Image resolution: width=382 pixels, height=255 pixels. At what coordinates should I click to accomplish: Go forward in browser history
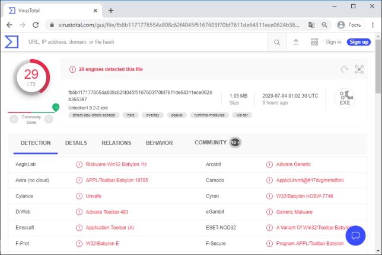pyautogui.click(x=23, y=25)
